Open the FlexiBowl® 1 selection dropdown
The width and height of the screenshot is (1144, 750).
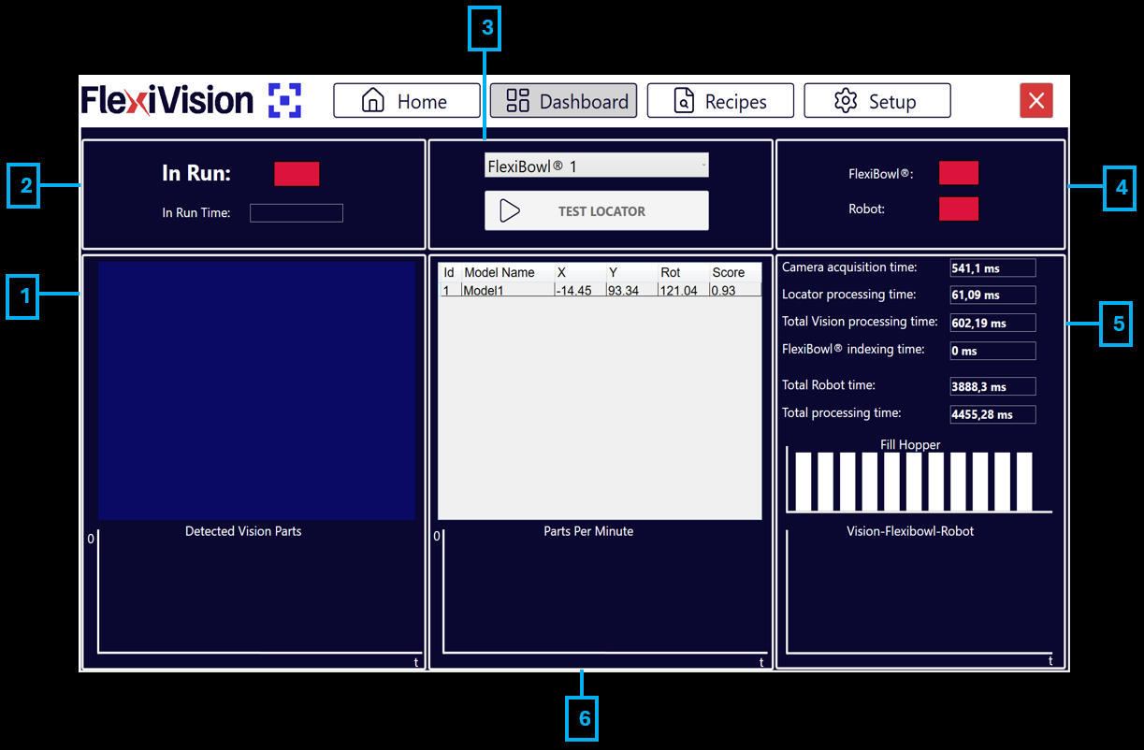coord(597,166)
